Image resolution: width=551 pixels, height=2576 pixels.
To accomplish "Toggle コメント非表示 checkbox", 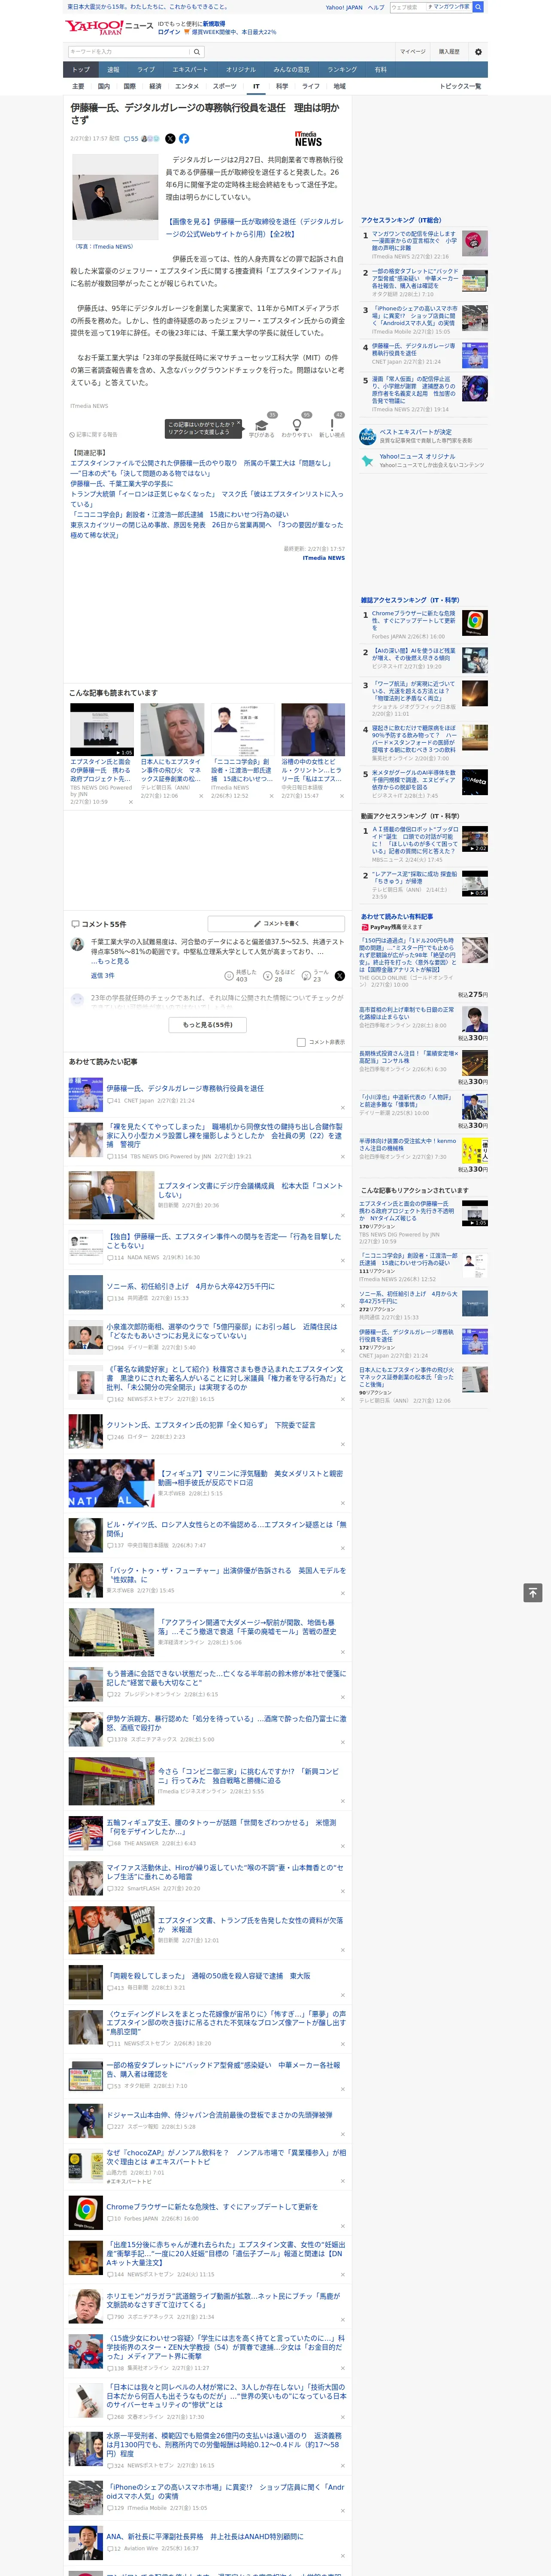I will [301, 1042].
